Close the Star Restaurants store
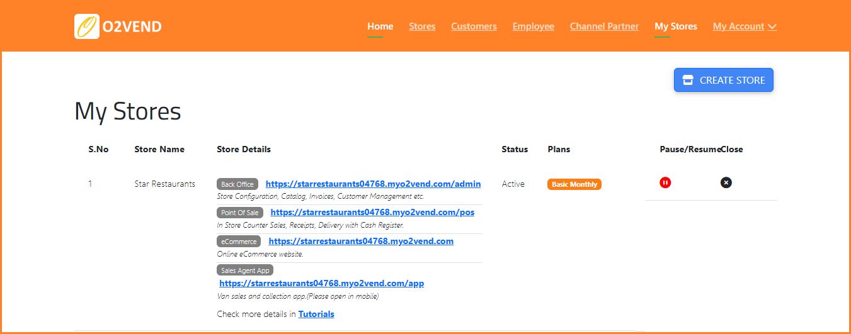 tap(726, 182)
